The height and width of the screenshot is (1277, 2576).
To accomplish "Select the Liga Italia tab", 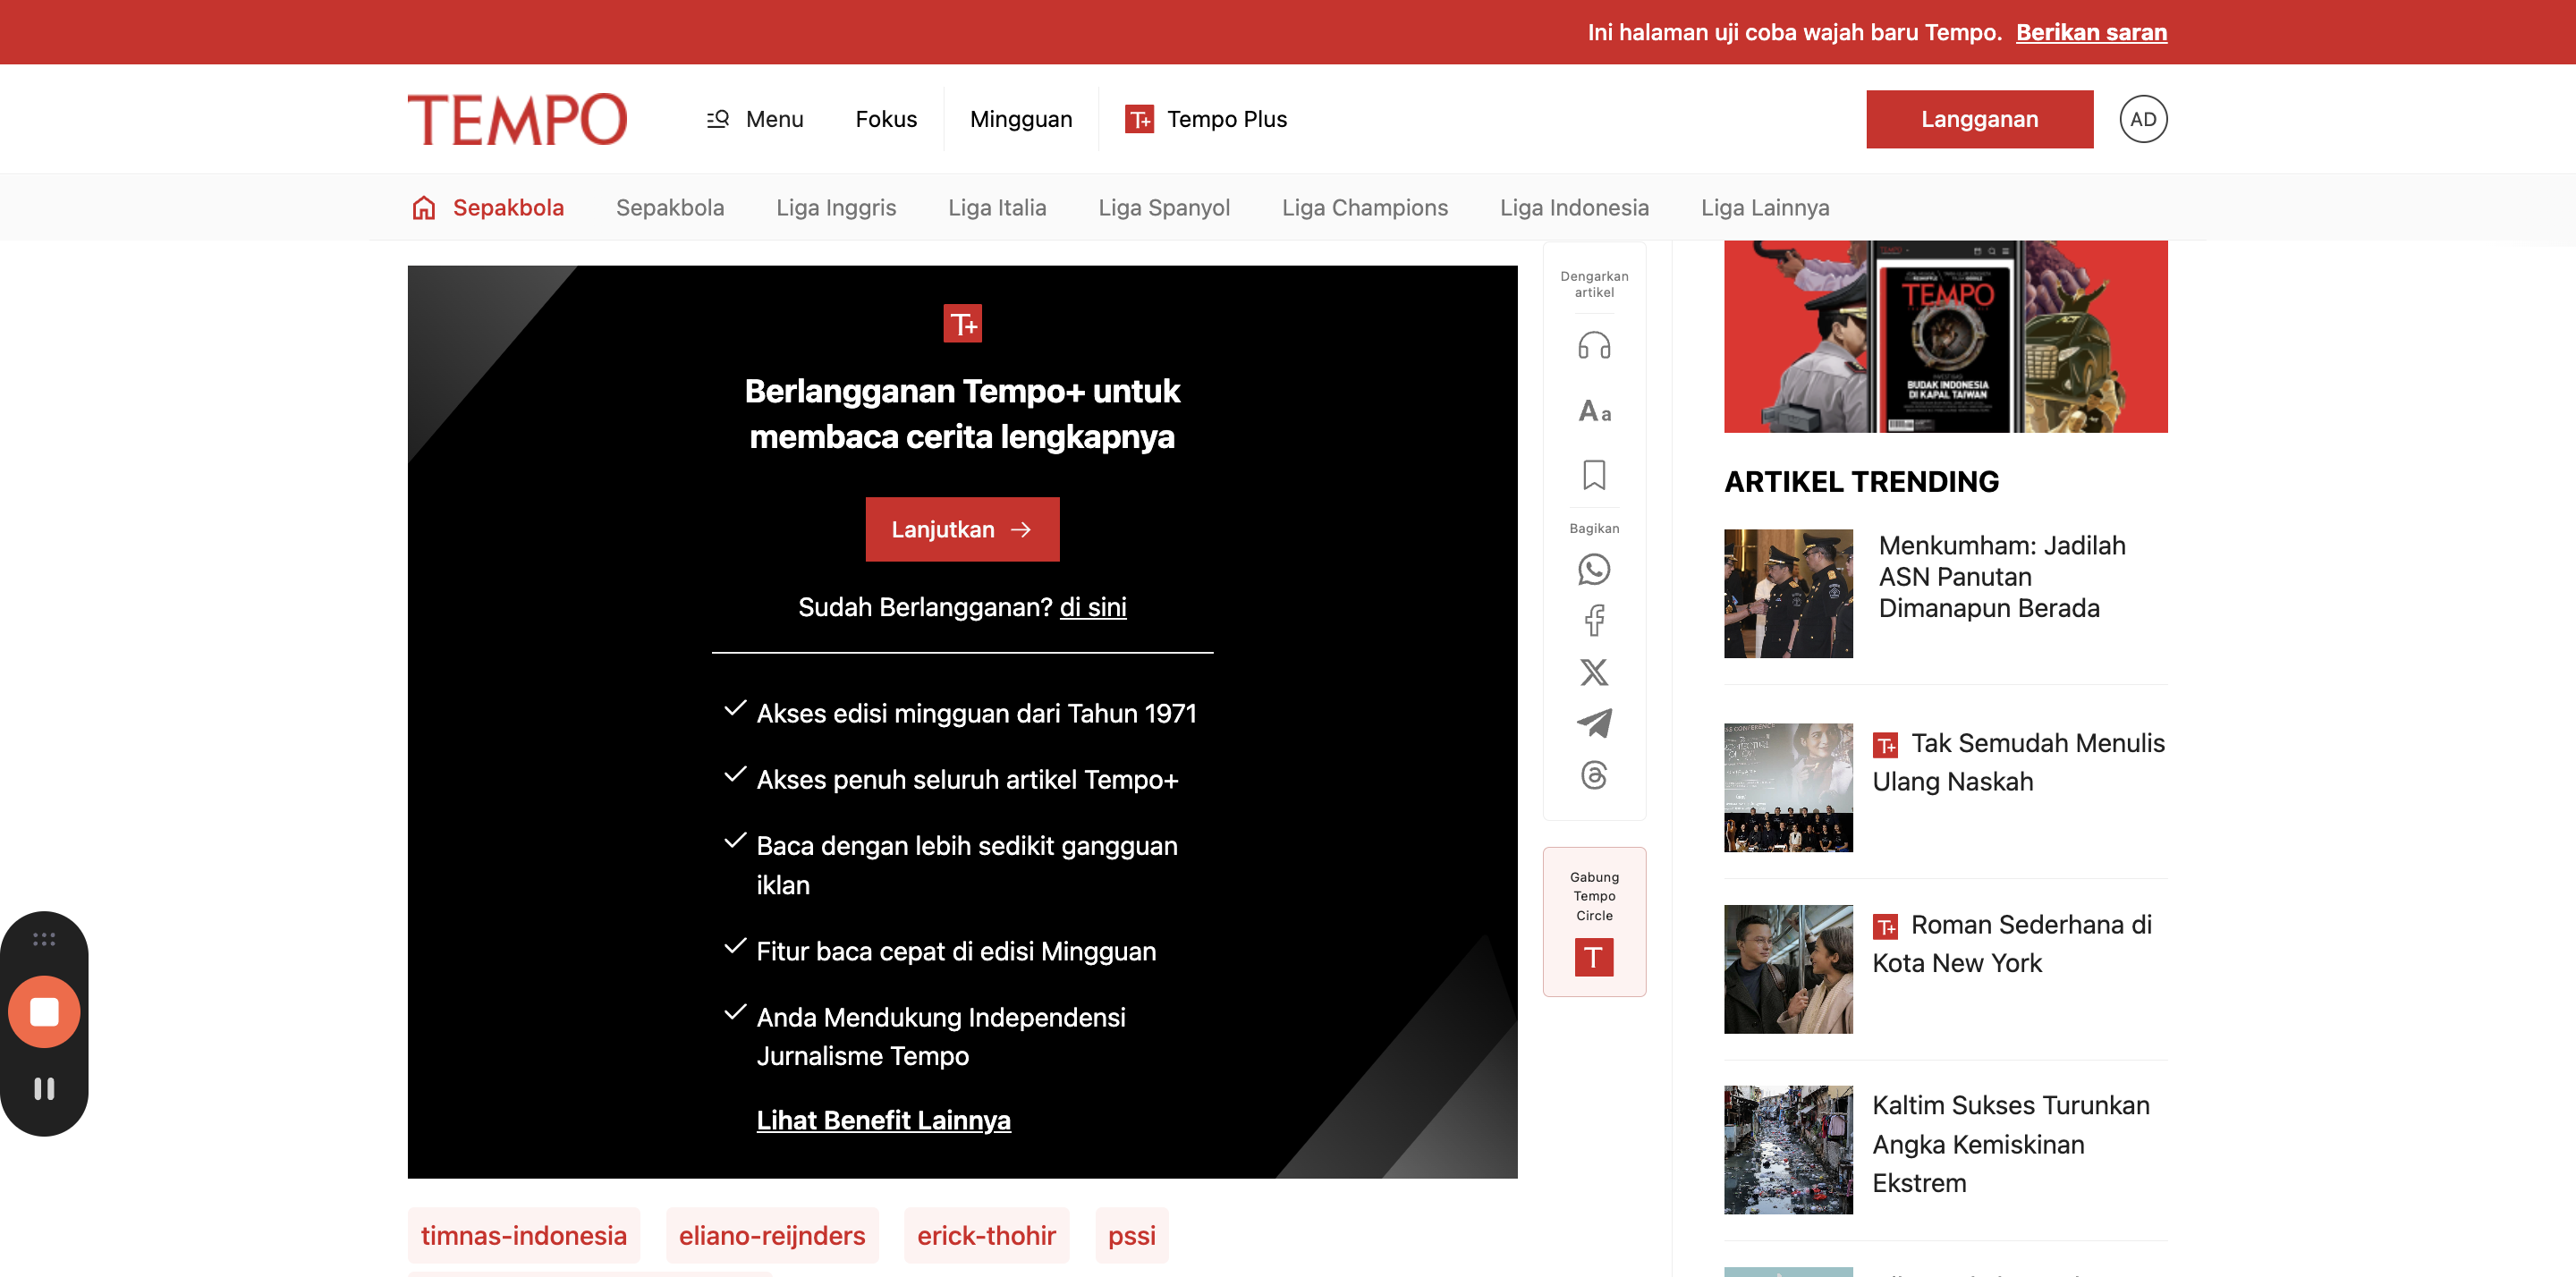I will click(997, 207).
